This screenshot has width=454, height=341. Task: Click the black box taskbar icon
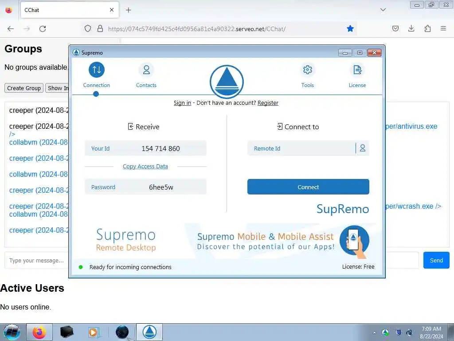[x=67, y=332]
